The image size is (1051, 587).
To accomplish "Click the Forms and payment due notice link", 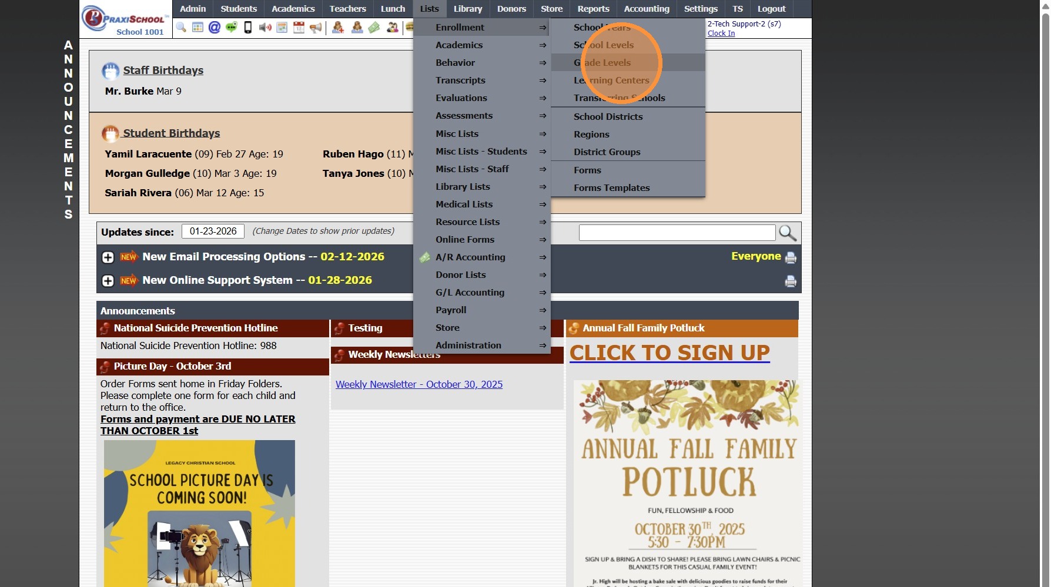I will pyautogui.click(x=198, y=425).
